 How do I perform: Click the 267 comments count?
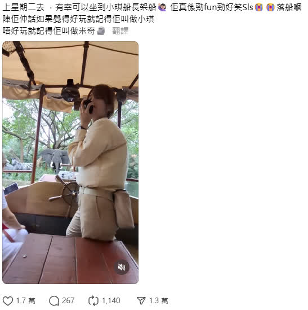[x=68, y=301]
